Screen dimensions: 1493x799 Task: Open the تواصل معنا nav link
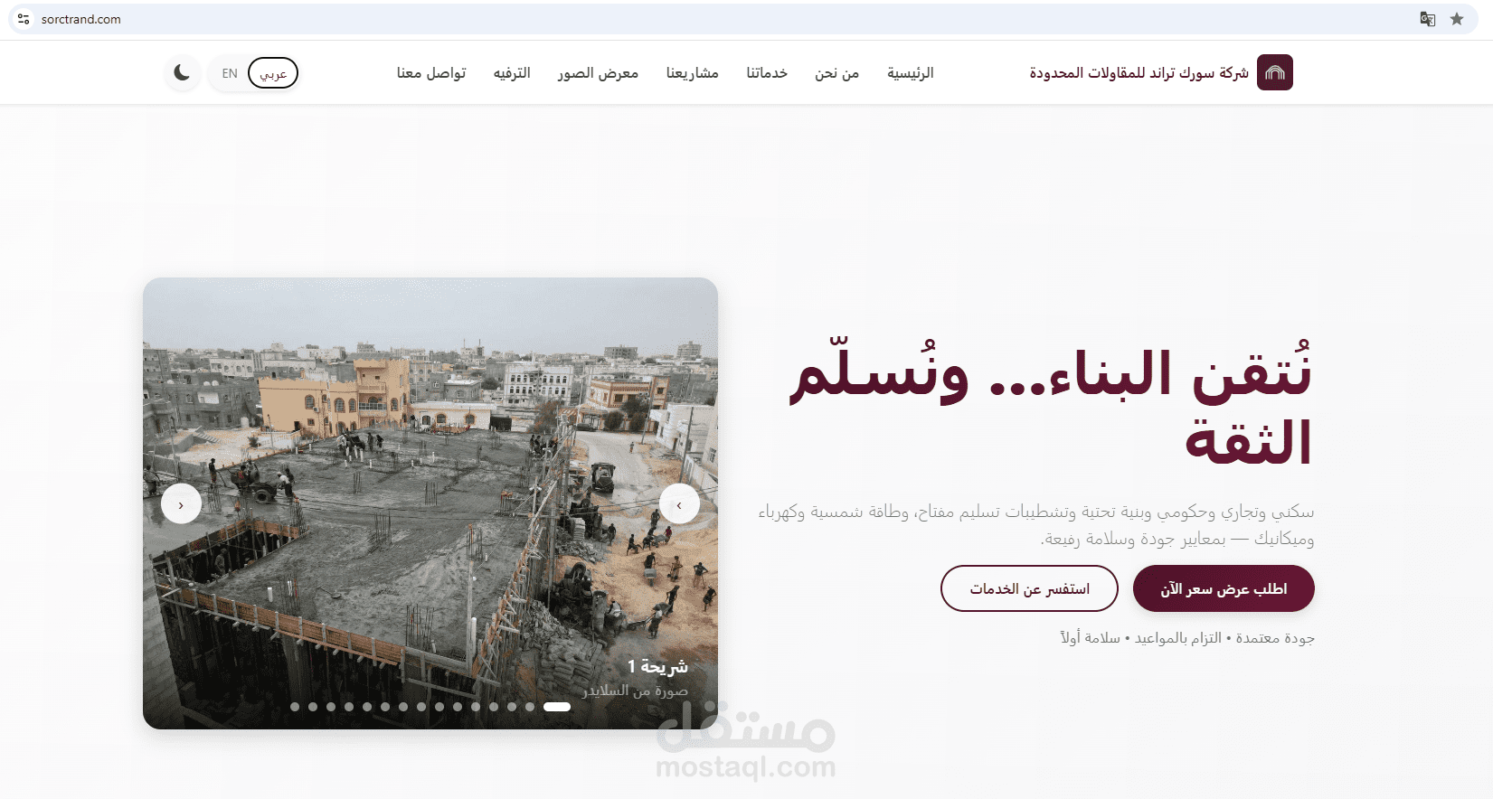click(x=431, y=72)
